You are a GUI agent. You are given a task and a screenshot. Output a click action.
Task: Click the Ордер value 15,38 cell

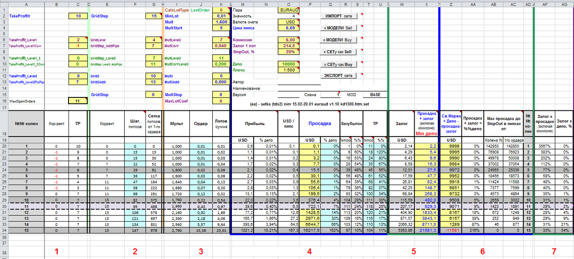tap(201, 231)
